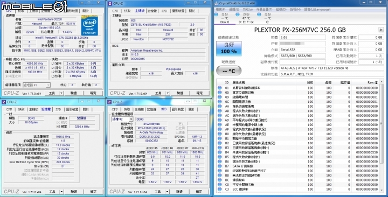The width and height of the screenshot is (388, 197).
Task: Expand tools arrow in CPU-Z SPD window
Action: [167, 192]
